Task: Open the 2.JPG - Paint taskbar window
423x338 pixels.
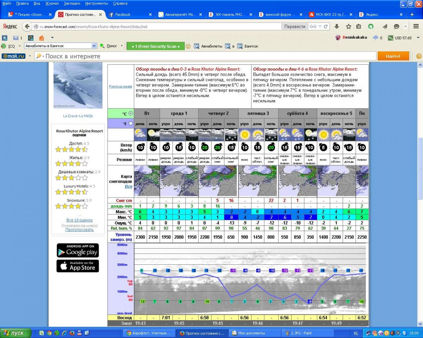Action: (x=307, y=333)
